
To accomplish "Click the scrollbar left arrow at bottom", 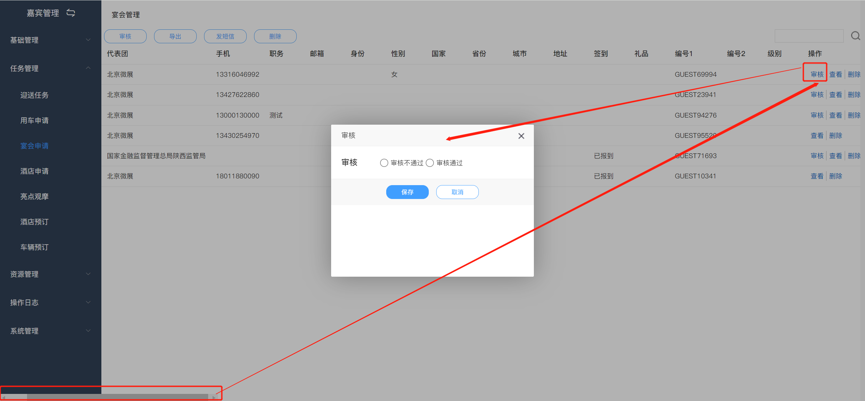I will [3, 397].
